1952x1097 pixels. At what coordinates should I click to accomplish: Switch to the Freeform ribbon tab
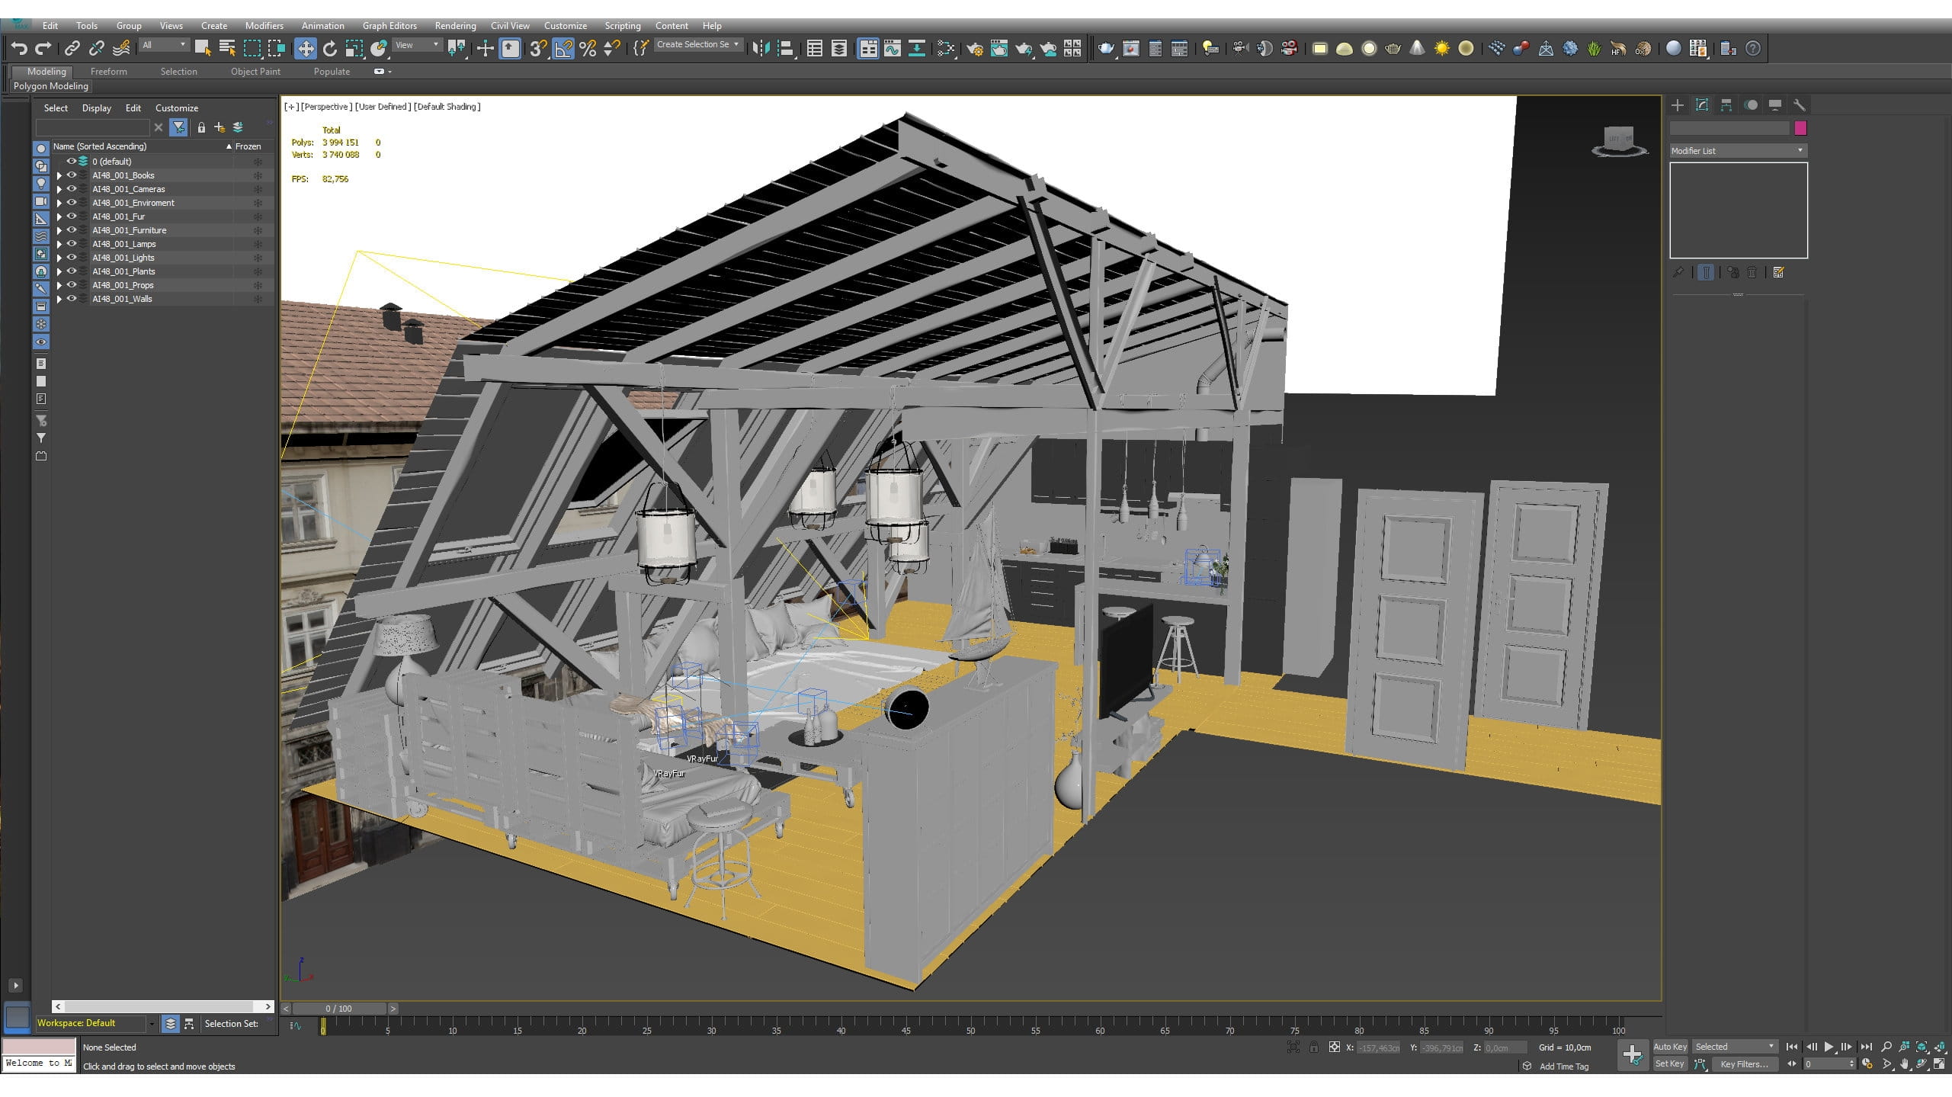click(108, 72)
